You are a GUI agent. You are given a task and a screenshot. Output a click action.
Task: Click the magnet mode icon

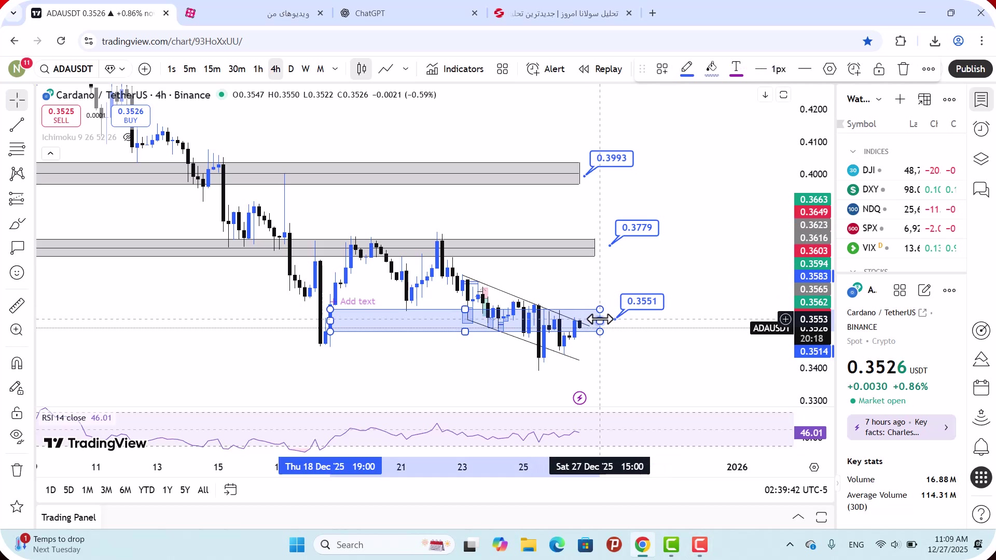(17, 363)
